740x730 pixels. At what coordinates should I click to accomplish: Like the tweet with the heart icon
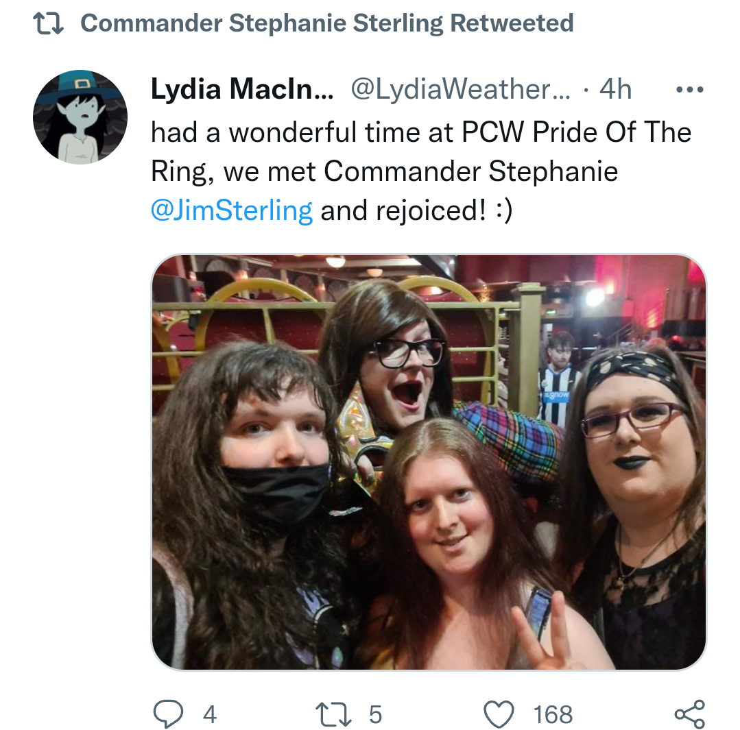[499, 714]
